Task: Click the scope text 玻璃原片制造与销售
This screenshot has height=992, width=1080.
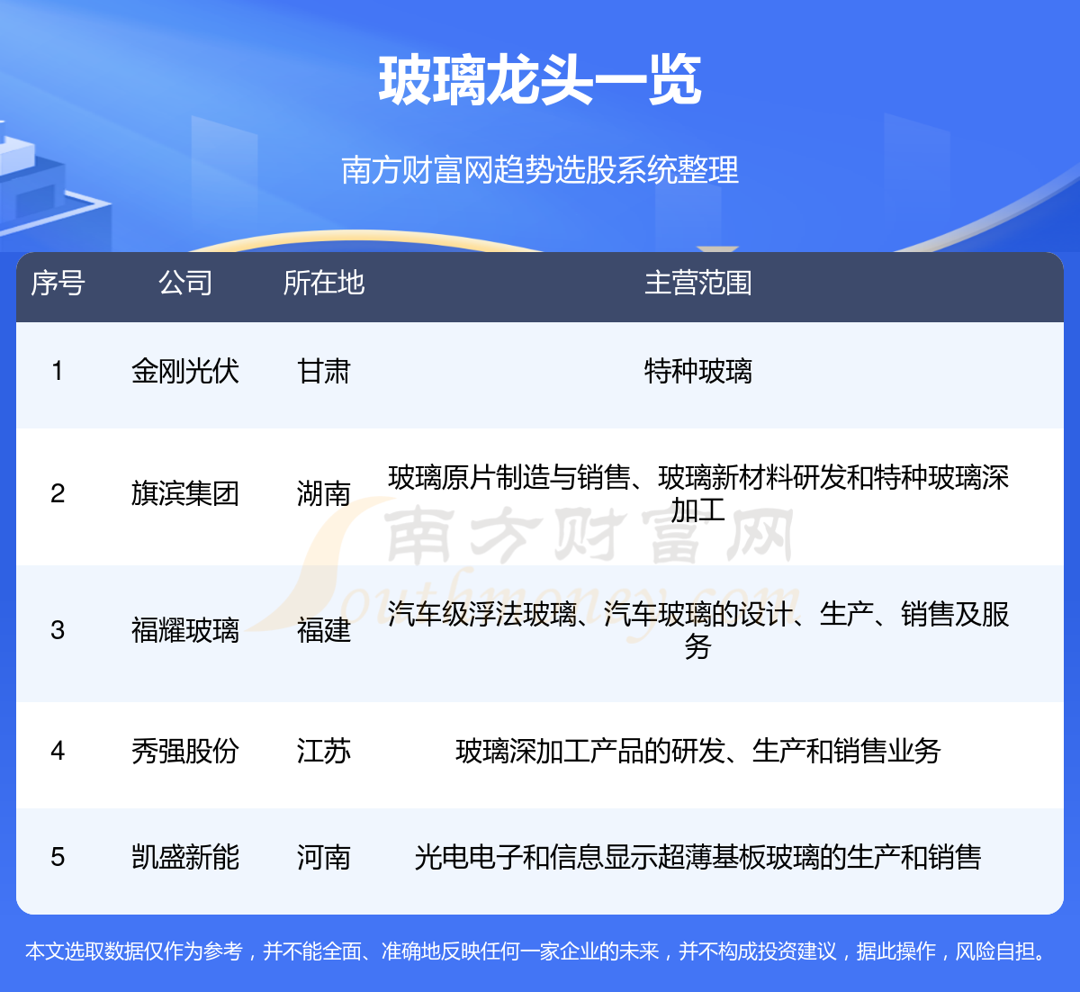Action: [x=508, y=477]
